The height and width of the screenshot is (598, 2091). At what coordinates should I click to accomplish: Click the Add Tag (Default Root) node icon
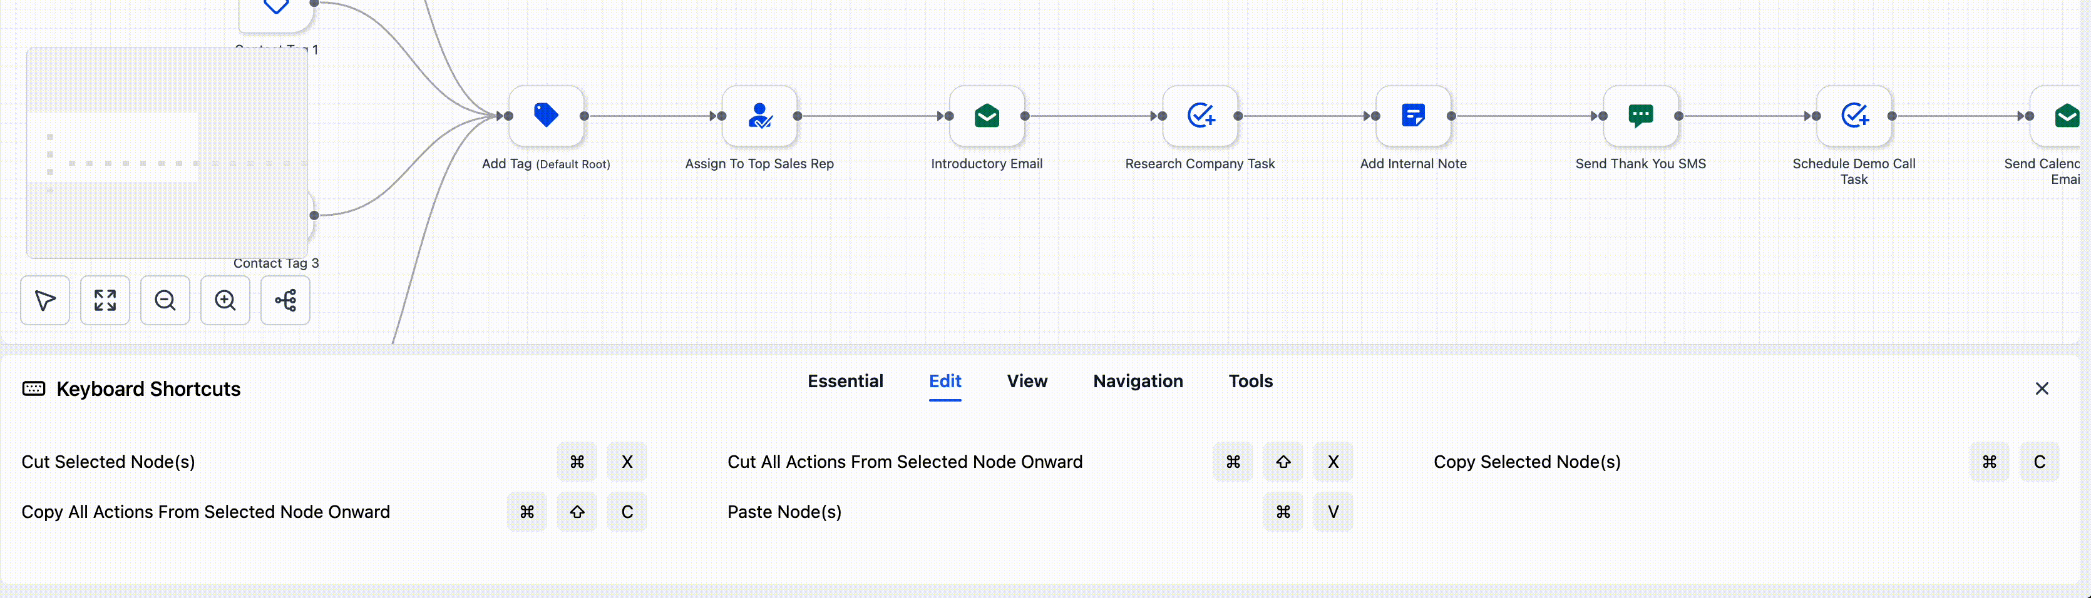[x=545, y=116]
